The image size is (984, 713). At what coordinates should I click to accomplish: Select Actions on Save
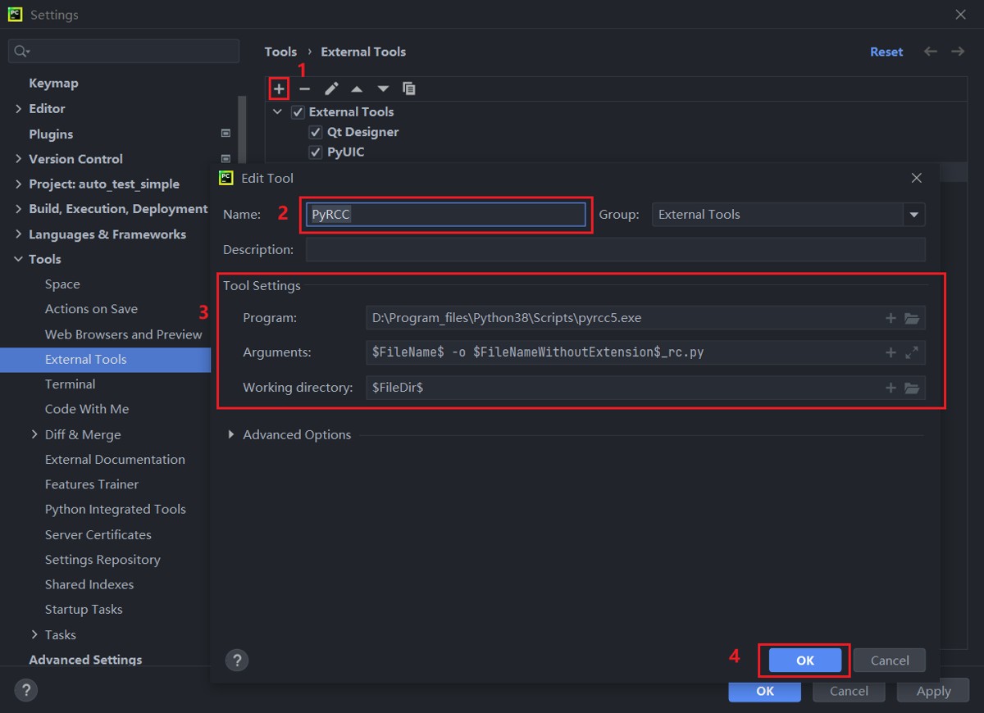pyautogui.click(x=91, y=309)
